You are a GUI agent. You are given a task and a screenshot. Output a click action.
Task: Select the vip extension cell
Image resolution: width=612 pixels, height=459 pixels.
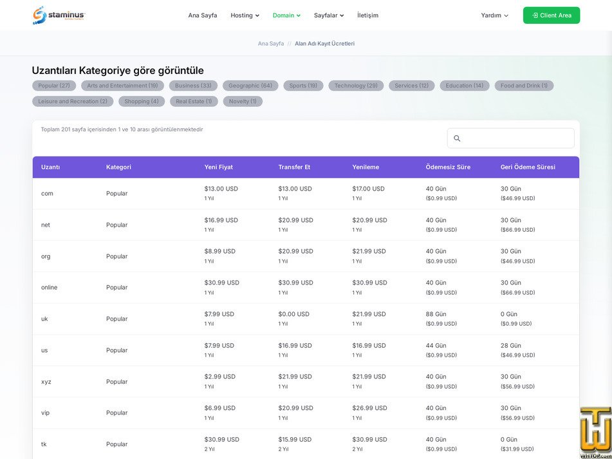coord(45,413)
